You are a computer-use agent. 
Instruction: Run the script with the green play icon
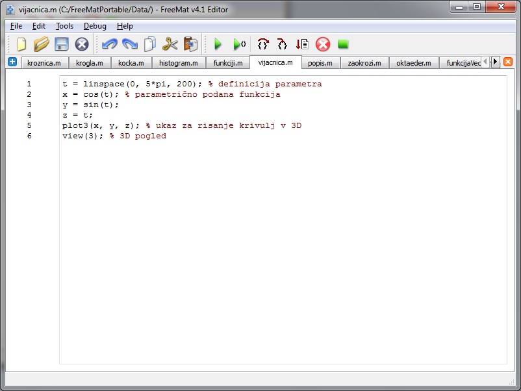point(218,44)
